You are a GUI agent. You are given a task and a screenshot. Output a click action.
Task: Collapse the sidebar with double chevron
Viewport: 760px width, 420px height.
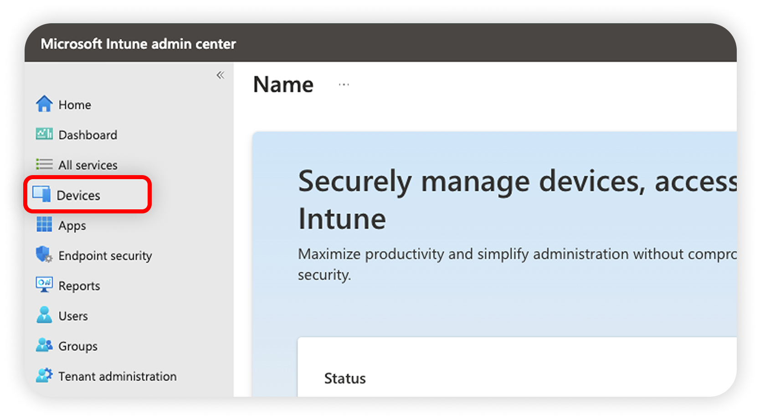tap(221, 75)
